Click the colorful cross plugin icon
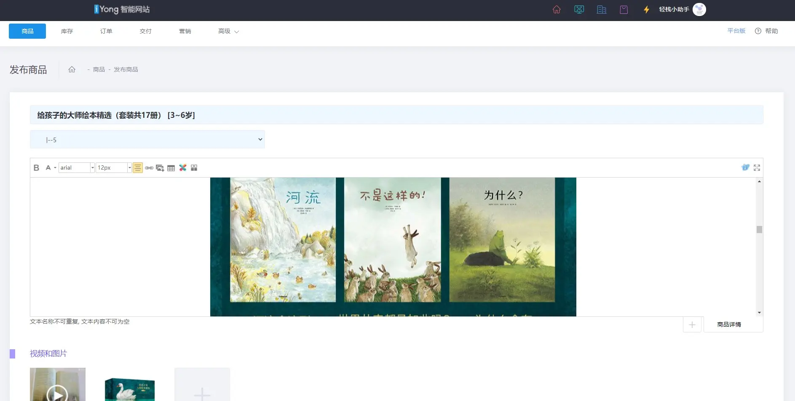 pyautogui.click(x=182, y=168)
